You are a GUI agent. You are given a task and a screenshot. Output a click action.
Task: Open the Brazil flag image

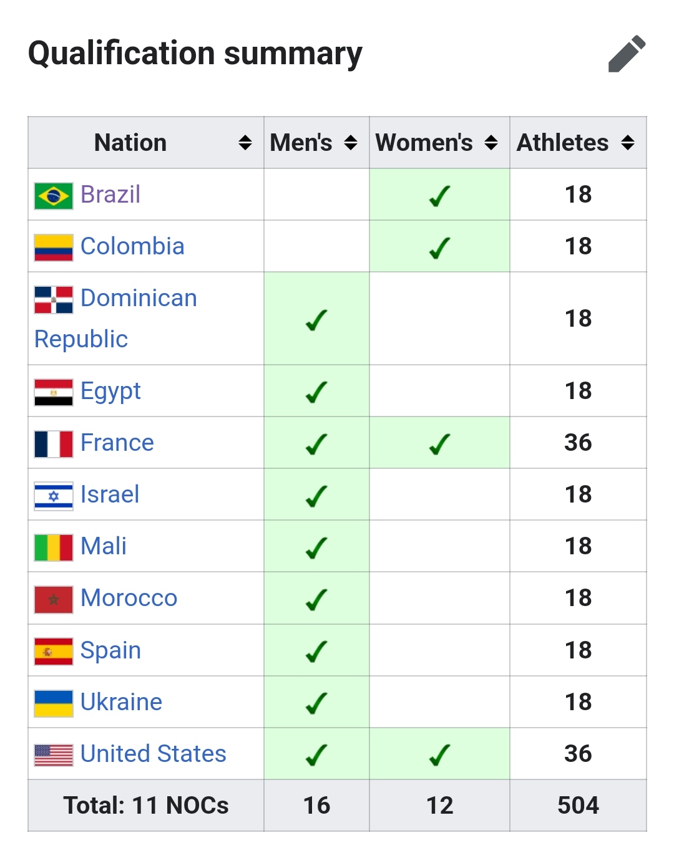click(x=54, y=196)
